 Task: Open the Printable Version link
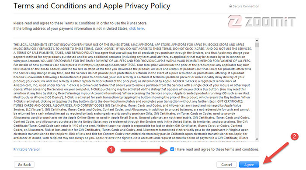point(27,149)
